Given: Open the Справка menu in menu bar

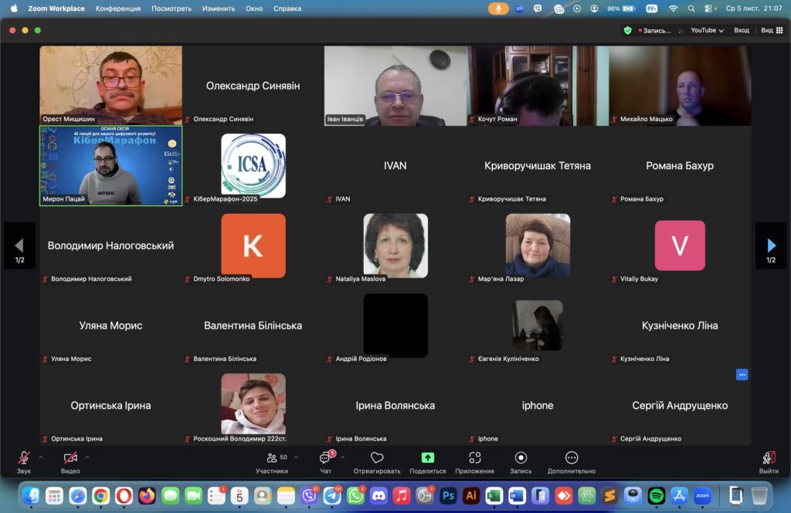Looking at the screenshot, I should (287, 8).
